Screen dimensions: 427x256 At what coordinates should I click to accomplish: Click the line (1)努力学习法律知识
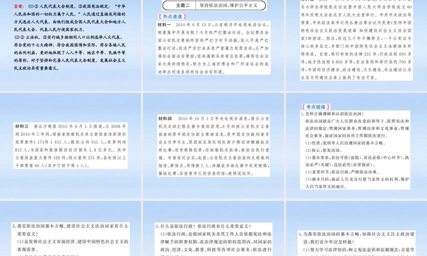point(359,250)
